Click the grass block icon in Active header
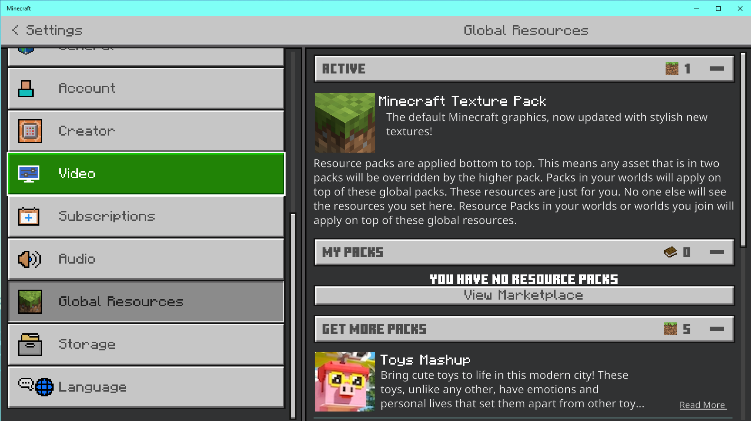751x421 pixels. pyautogui.click(x=672, y=69)
